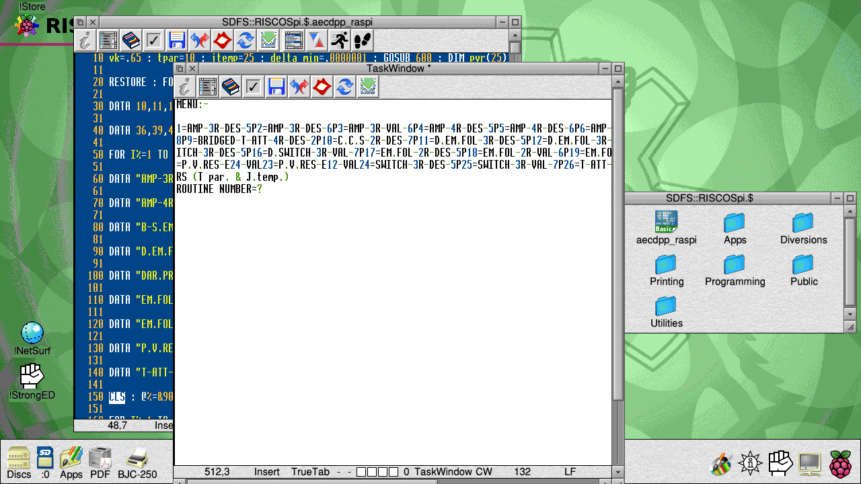Click the first square box in TaskWindow status bar
Viewport: 861px width, 484px height.
361,472
